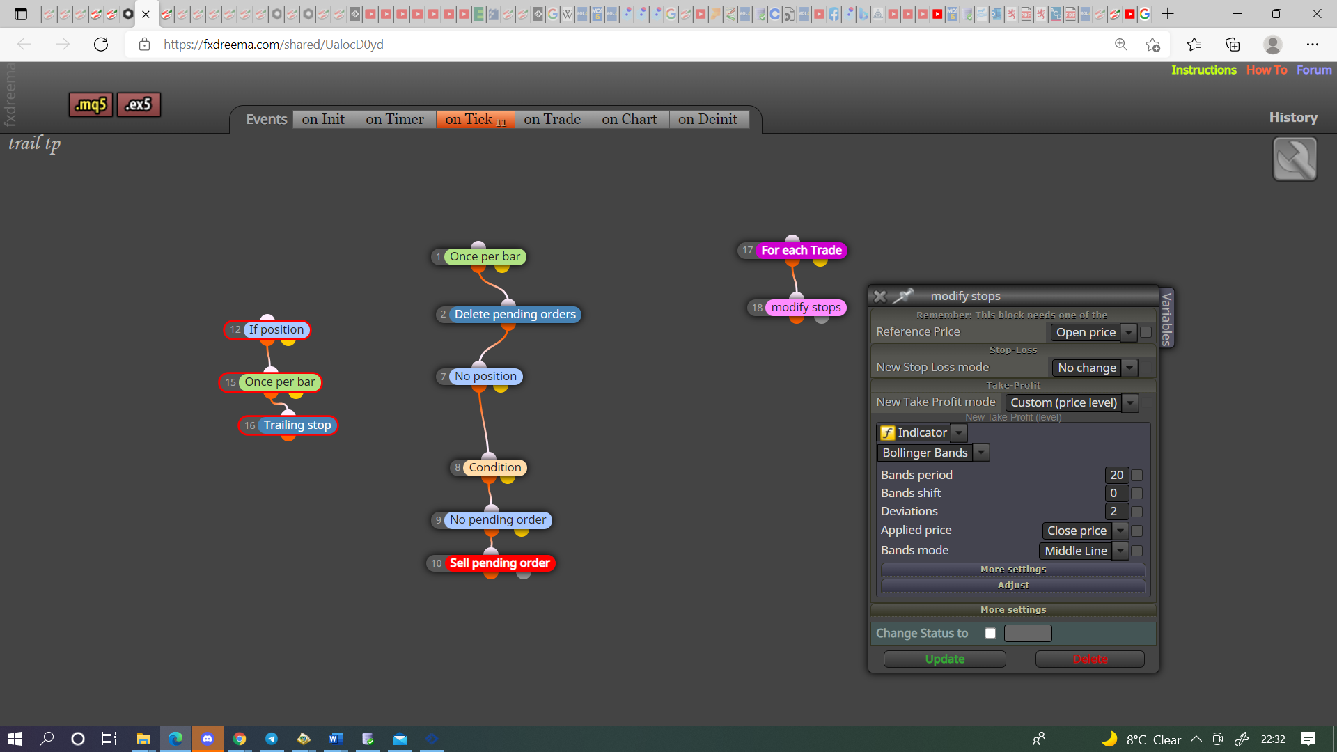View site info via the lock icon
The width and height of the screenshot is (1337, 752).
click(144, 45)
